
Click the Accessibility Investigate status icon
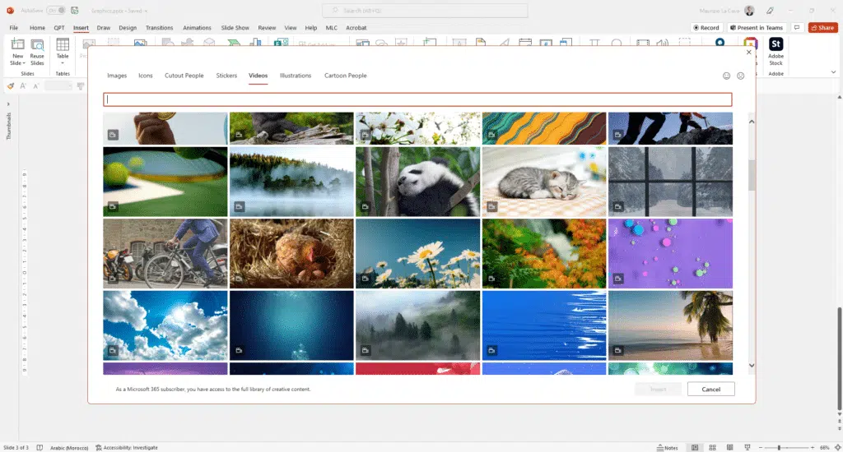(x=100, y=448)
